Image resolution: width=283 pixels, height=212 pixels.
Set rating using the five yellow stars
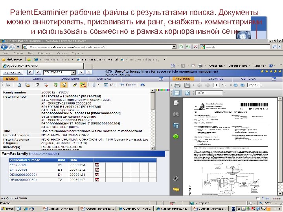point(271,71)
